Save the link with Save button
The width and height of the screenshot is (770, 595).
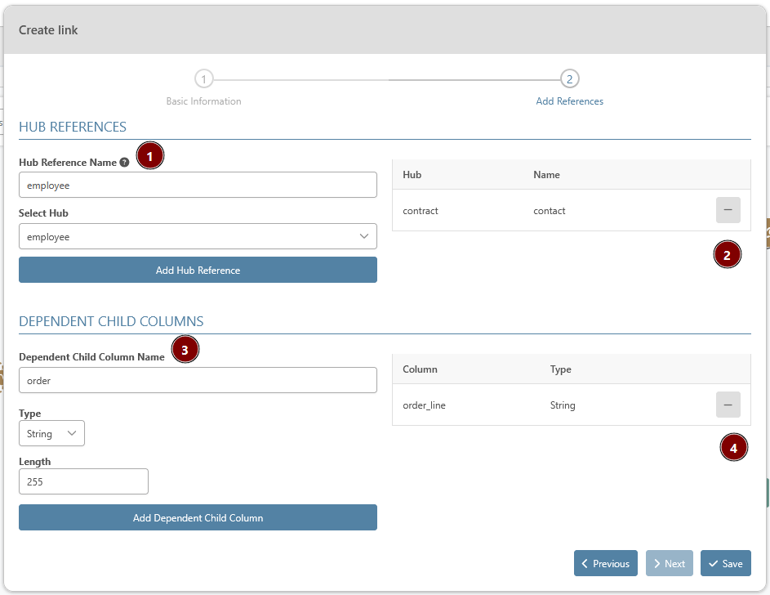tap(725, 563)
